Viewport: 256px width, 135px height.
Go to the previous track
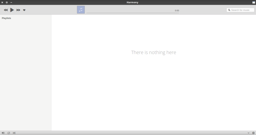click(6, 10)
